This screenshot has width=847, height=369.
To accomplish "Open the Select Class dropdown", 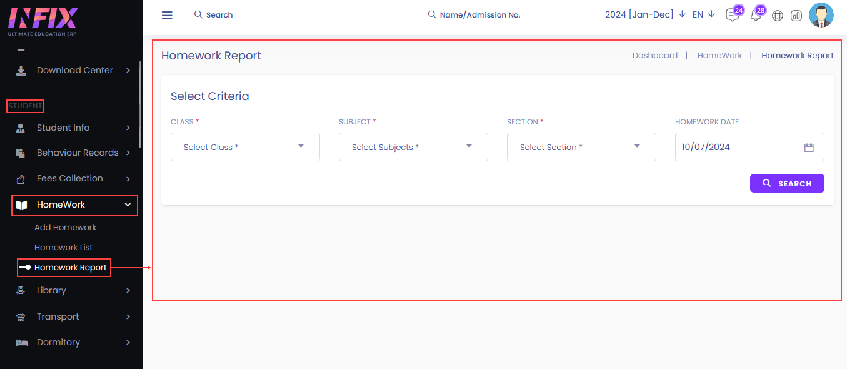I will [x=245, y=147].
